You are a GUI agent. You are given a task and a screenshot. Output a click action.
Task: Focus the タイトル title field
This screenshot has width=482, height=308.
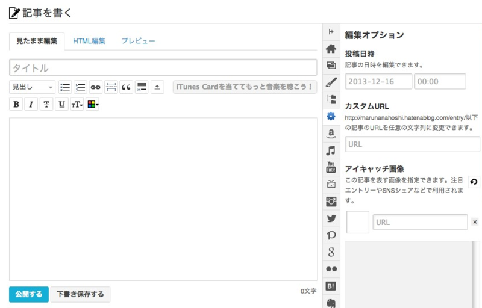pos(163,67)
